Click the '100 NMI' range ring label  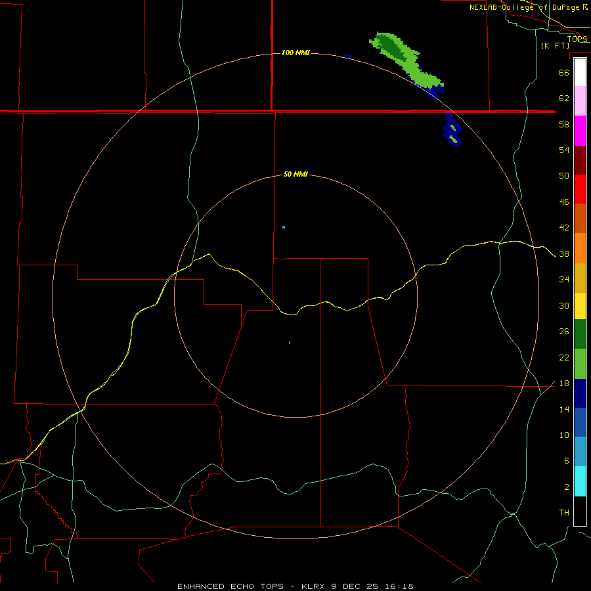coord(295,53)
